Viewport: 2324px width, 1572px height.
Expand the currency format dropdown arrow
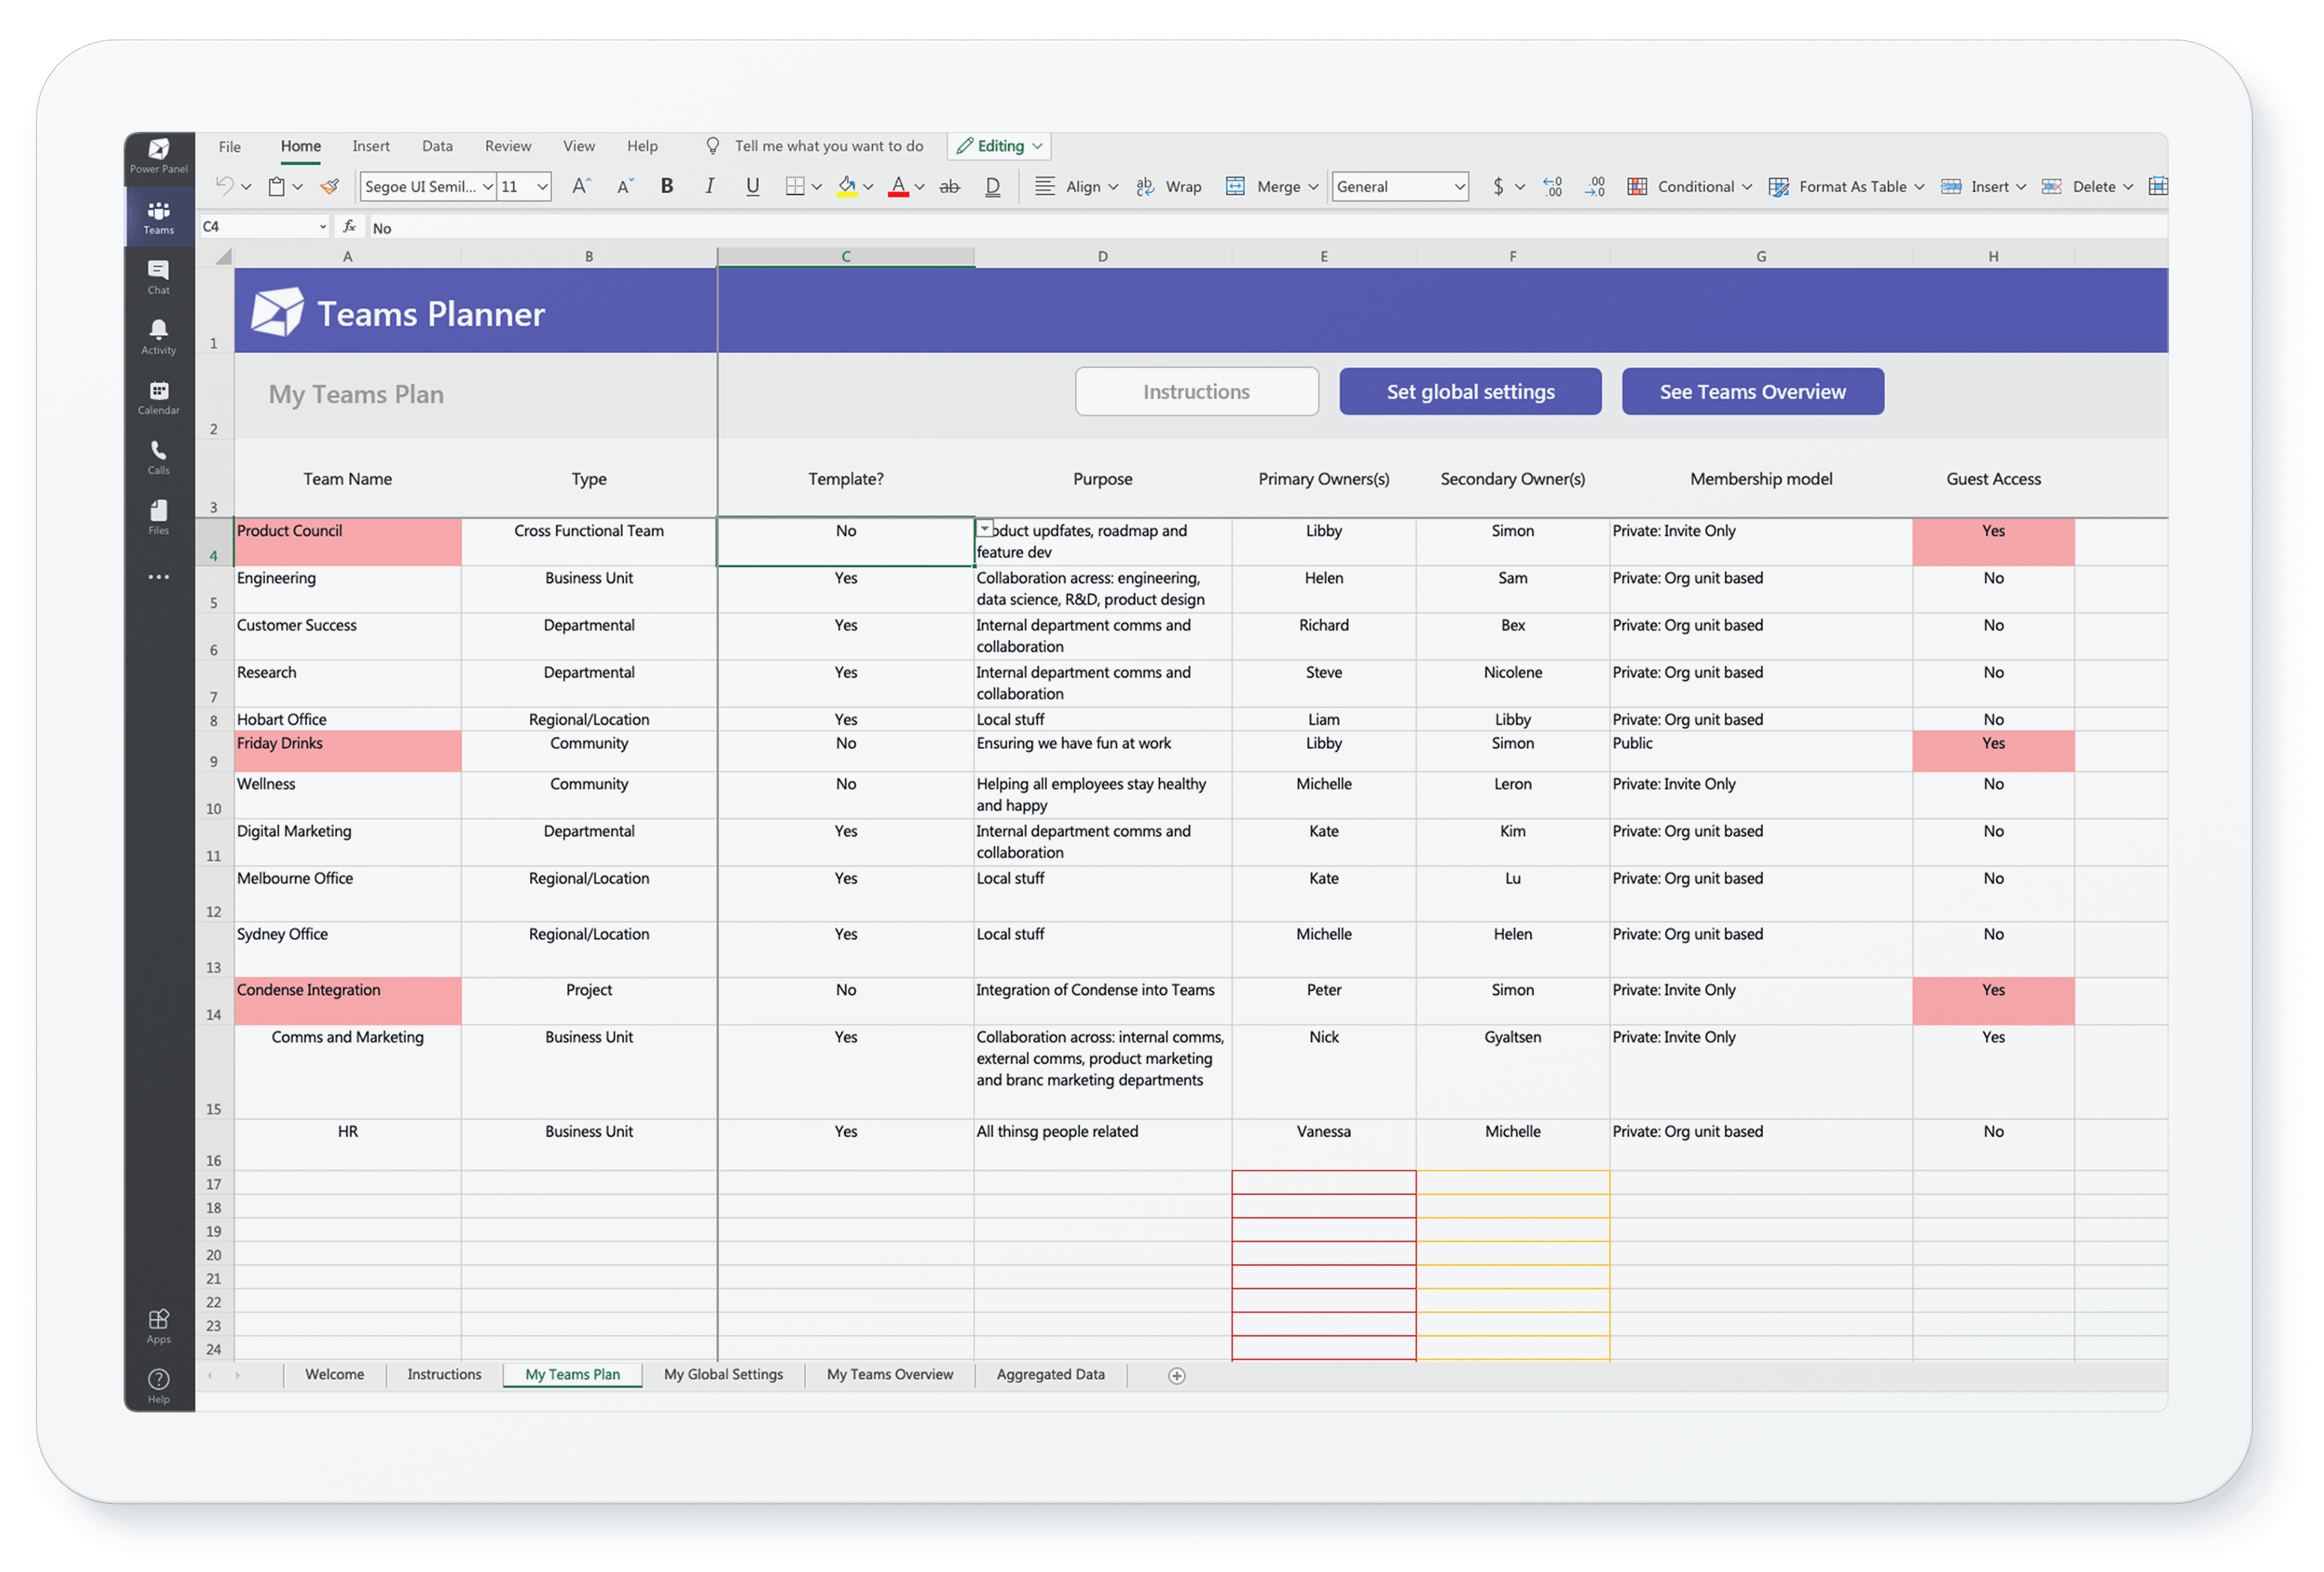(x=1520, y=187)
